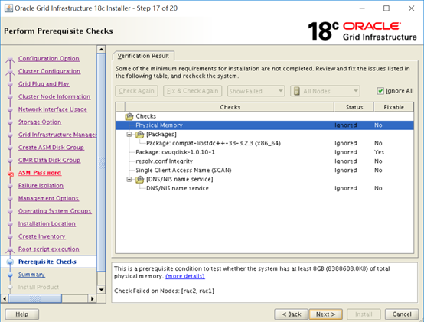Click the Install button
This screenshot has height=322, width=424.
364,314
